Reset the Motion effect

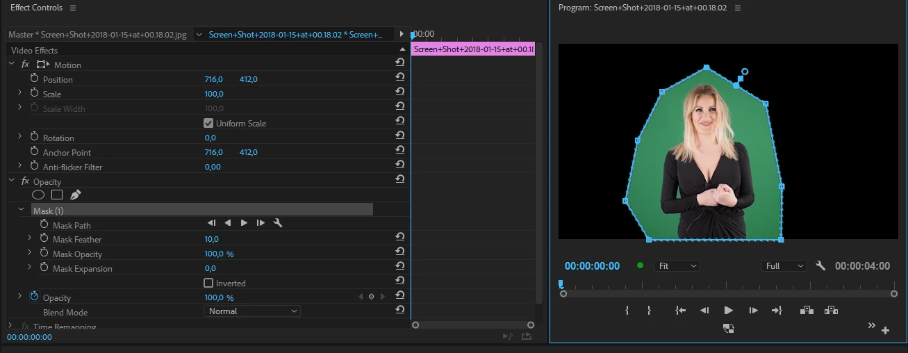(400, 63)
